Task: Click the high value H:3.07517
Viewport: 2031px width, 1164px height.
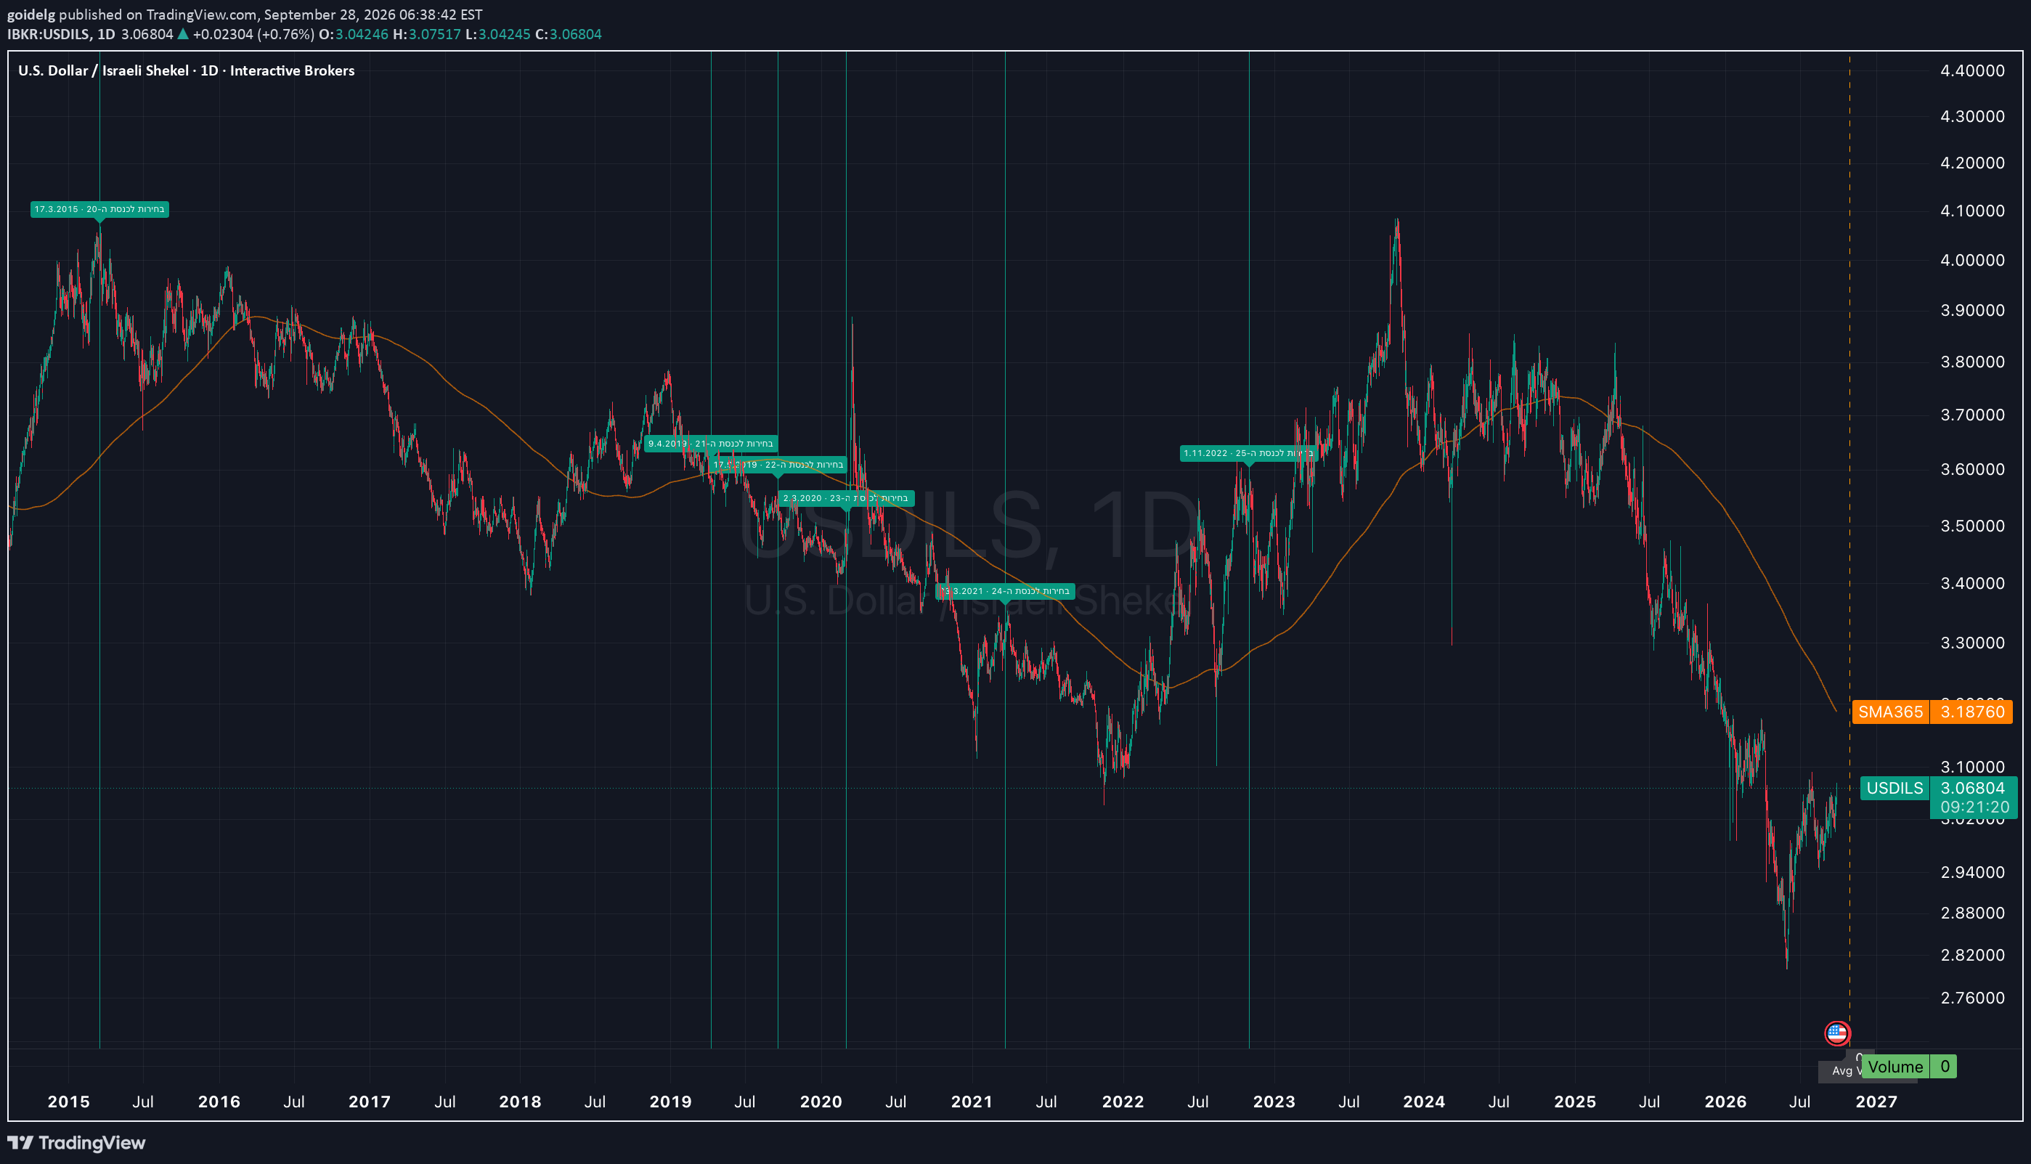Action: 427,34
